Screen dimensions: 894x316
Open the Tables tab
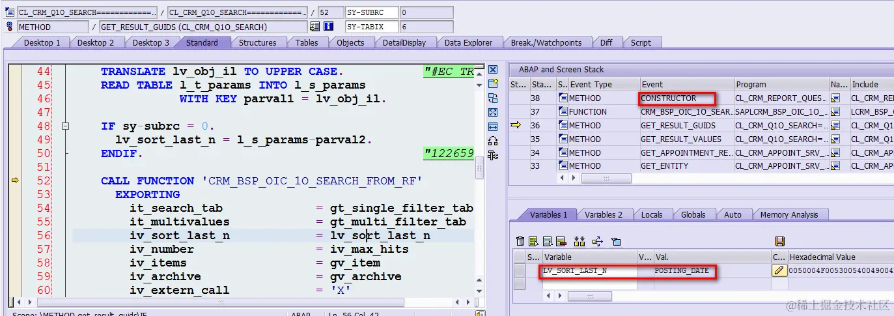click(x=307, y=42)
